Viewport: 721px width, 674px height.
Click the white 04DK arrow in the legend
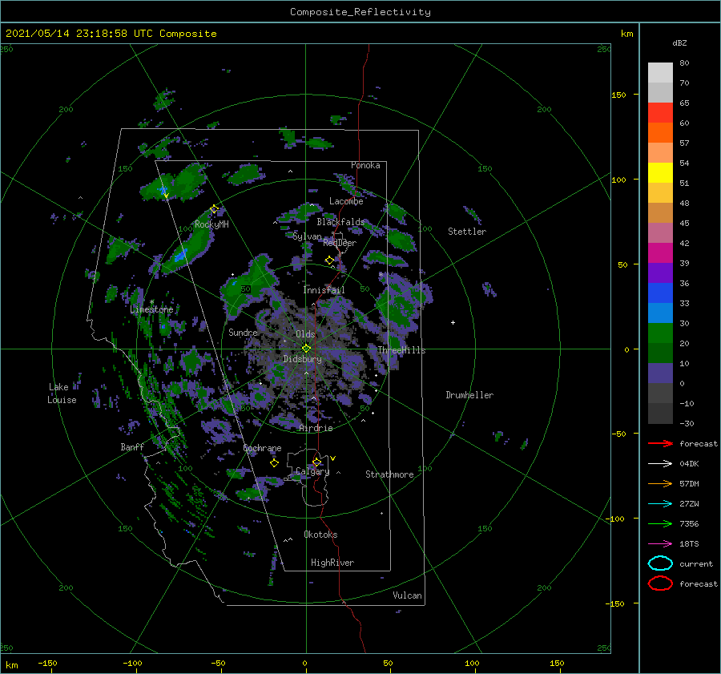(660, 464)
